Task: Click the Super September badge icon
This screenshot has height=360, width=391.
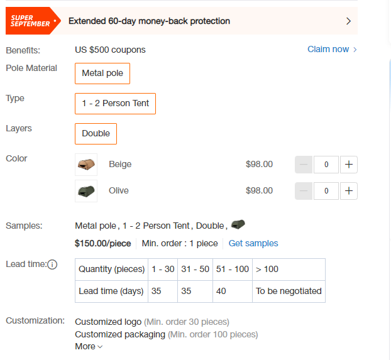Action: (33, 21)
